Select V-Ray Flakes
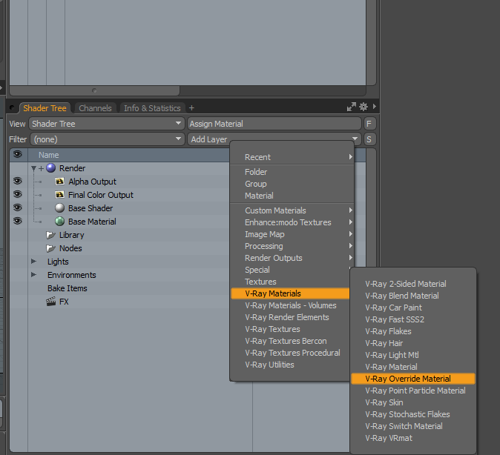Image resolution: width=500 pixels, height=455 pixels. click(413, 331)
